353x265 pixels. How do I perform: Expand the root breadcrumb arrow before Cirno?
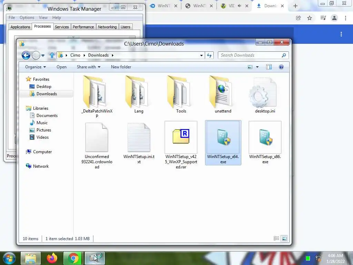(67, 55)
